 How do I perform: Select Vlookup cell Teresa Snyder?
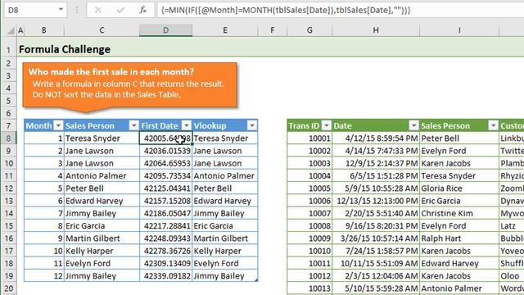[225, 138]
